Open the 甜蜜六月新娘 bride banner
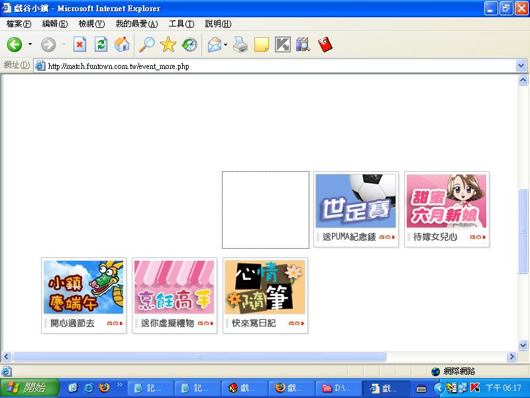The height and width of the screenshot is (398, 530). (447, 201)
